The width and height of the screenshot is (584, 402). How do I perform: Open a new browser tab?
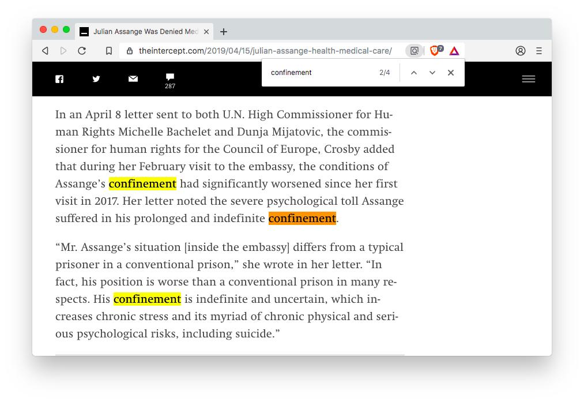coord(224,32)
